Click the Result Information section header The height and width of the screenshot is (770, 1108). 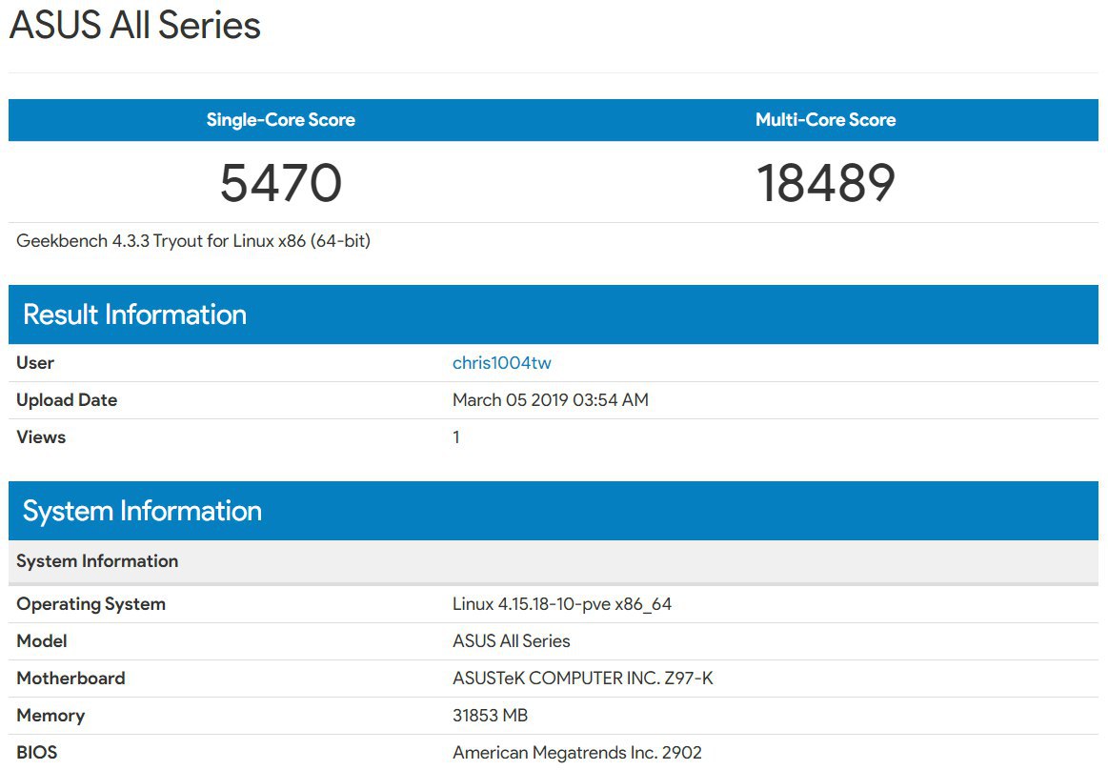coord(134,315)
